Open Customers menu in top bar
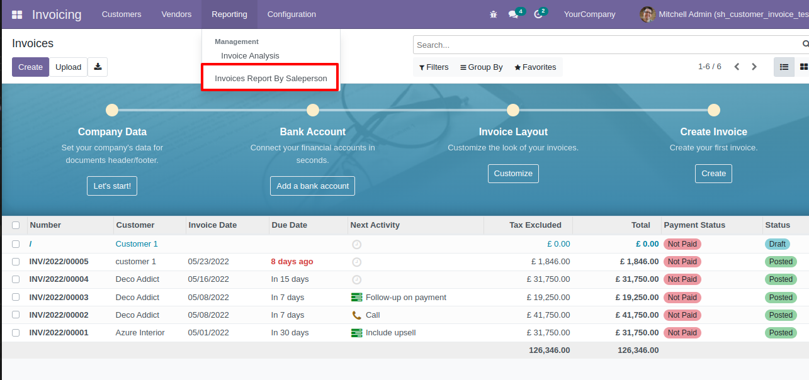This screenshot has height=380, width=809. pos(122,14)
